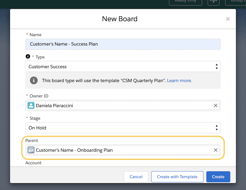246x190 pixels.
Task: Click the activity pulse icon in the top bar
Action: click(x=213, y=2)
